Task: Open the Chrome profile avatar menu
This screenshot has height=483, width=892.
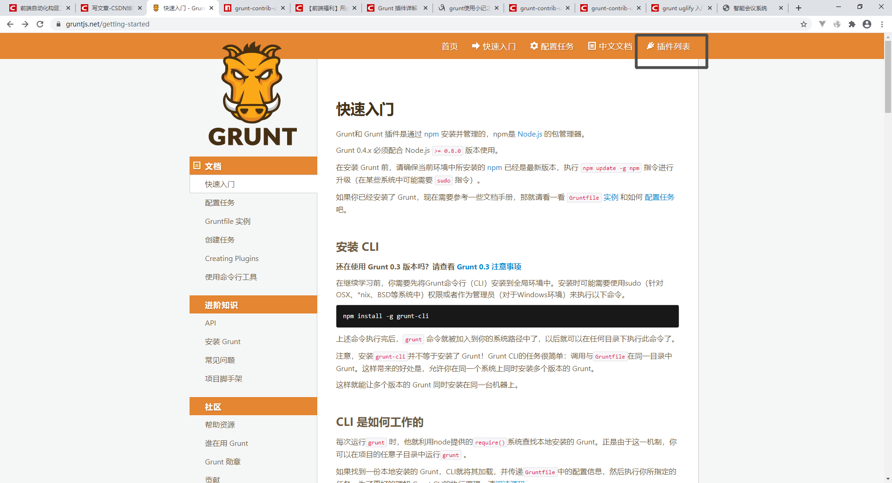Action: click(x=867, y=24)
